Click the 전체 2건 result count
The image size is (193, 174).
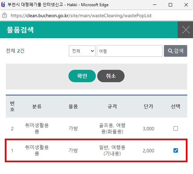point(15,51)
